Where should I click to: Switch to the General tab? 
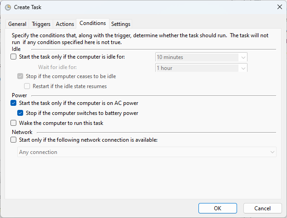[17, 24]
